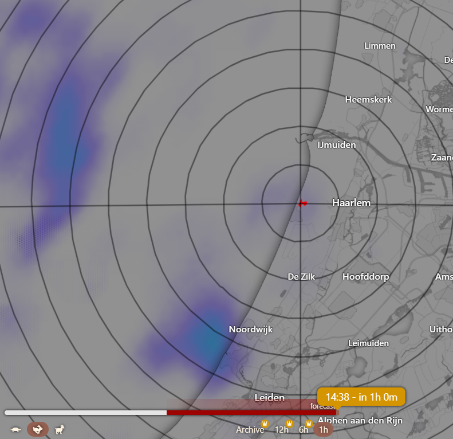Click the Leiden city label
The image size is (453, 439).
pos(269,398)
